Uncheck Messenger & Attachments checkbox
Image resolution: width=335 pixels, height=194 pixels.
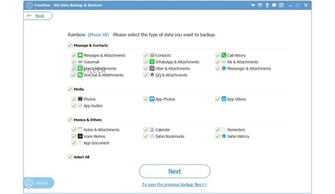click(x=218, y=69)
